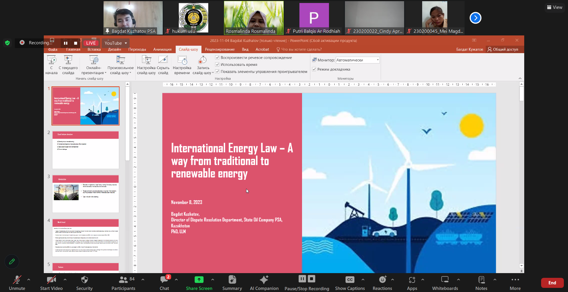Stop recording using top indicator stop button
The height and width of the screenshot is (292, 568).
pyautogui.click(x=75, y=43)
